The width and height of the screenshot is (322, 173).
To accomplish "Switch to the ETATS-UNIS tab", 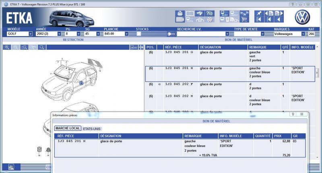I will tap(92, 129).
